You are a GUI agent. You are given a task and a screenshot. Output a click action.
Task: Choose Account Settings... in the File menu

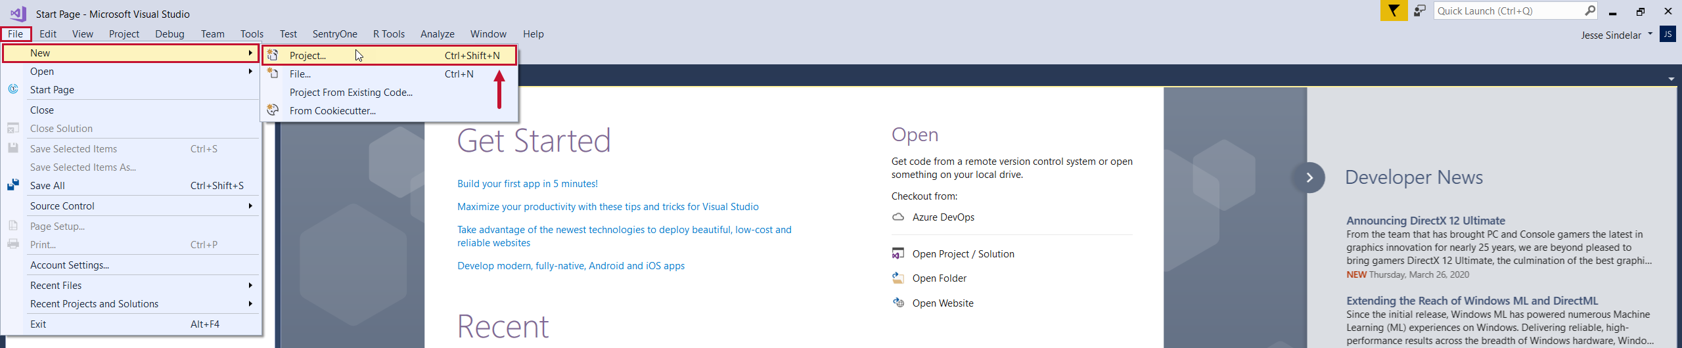tap(70, 265)
